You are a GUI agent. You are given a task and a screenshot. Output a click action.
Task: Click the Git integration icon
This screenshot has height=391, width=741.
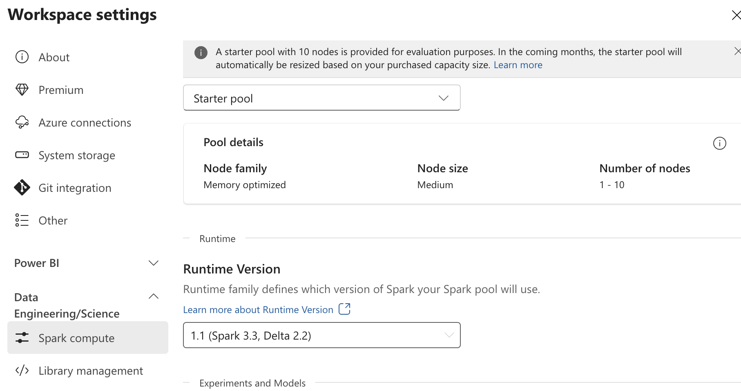click(x=22, y=188)
